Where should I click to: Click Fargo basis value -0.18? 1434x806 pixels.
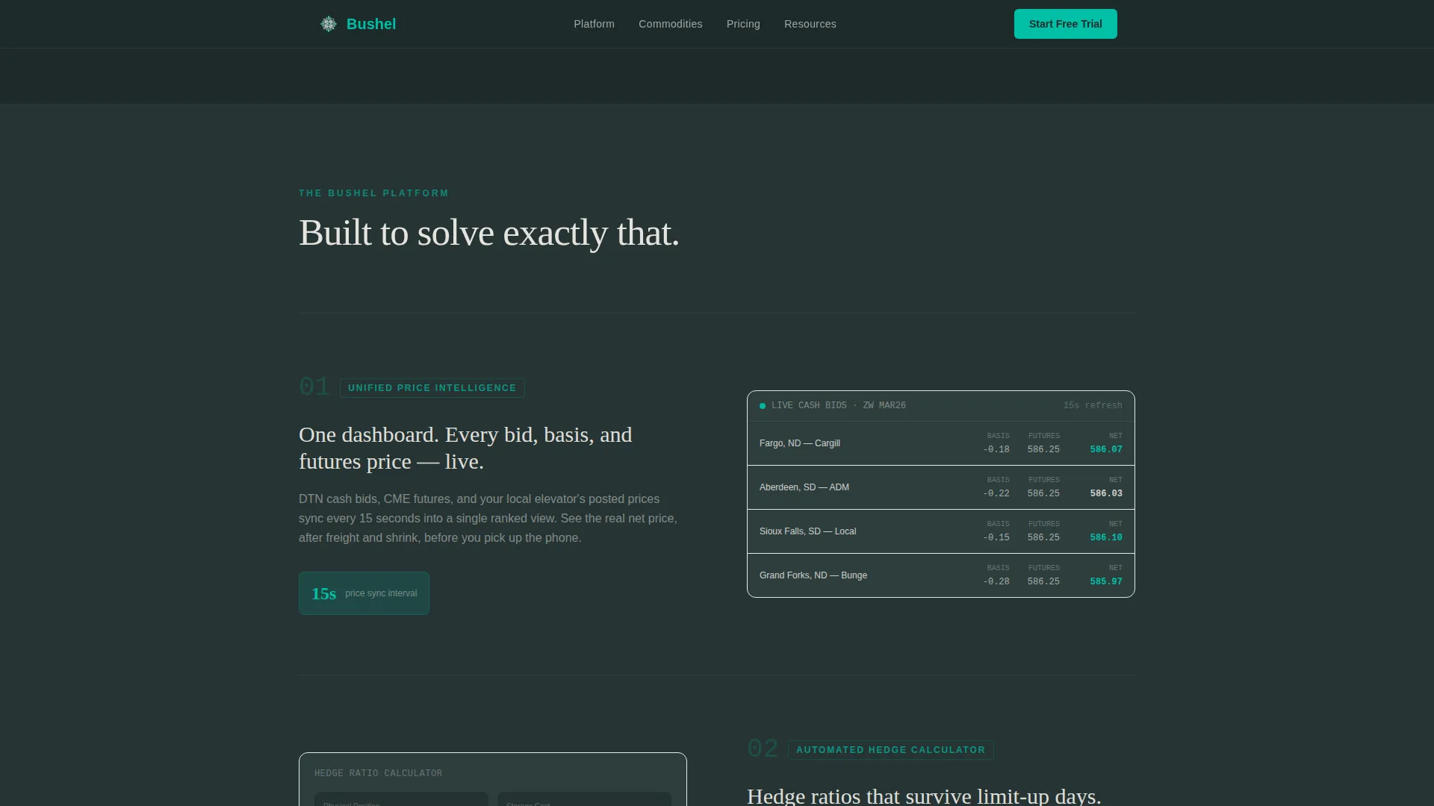tap(996, 449)
